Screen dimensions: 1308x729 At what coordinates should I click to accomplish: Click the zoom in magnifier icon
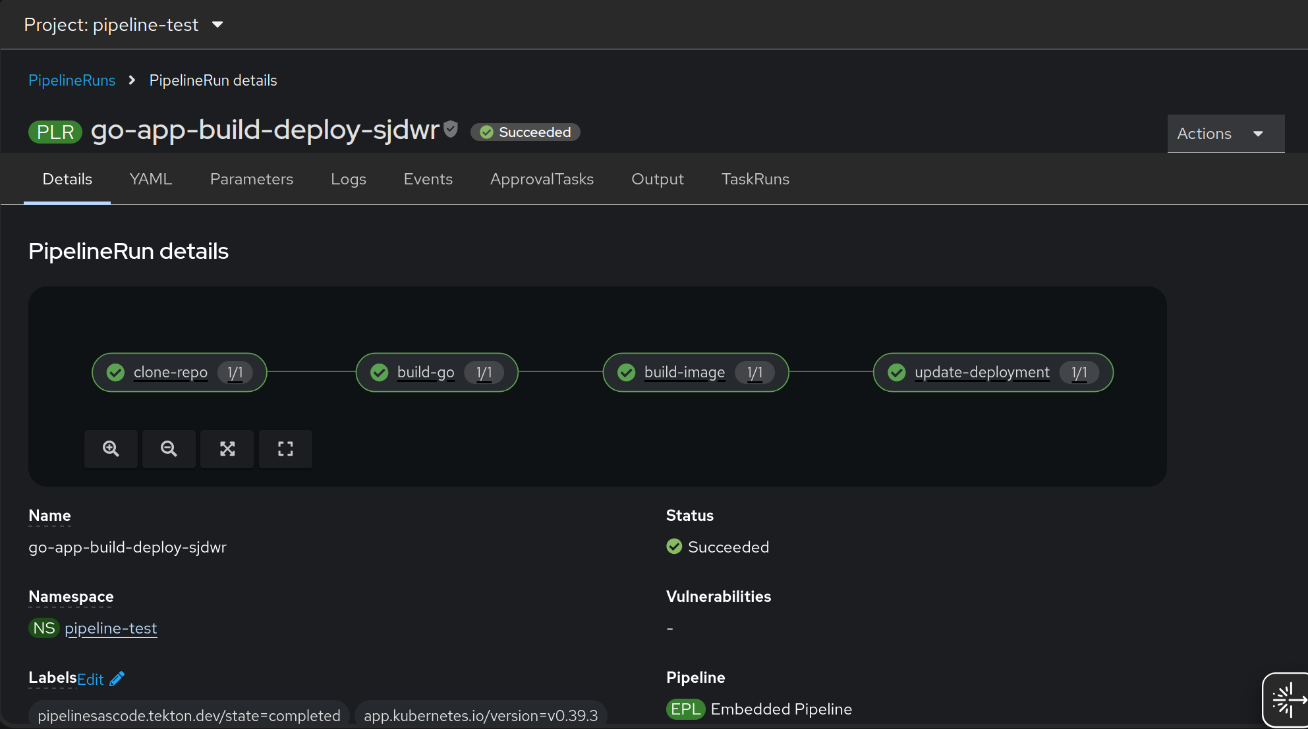pyautogui.click(x=111, y=449)
